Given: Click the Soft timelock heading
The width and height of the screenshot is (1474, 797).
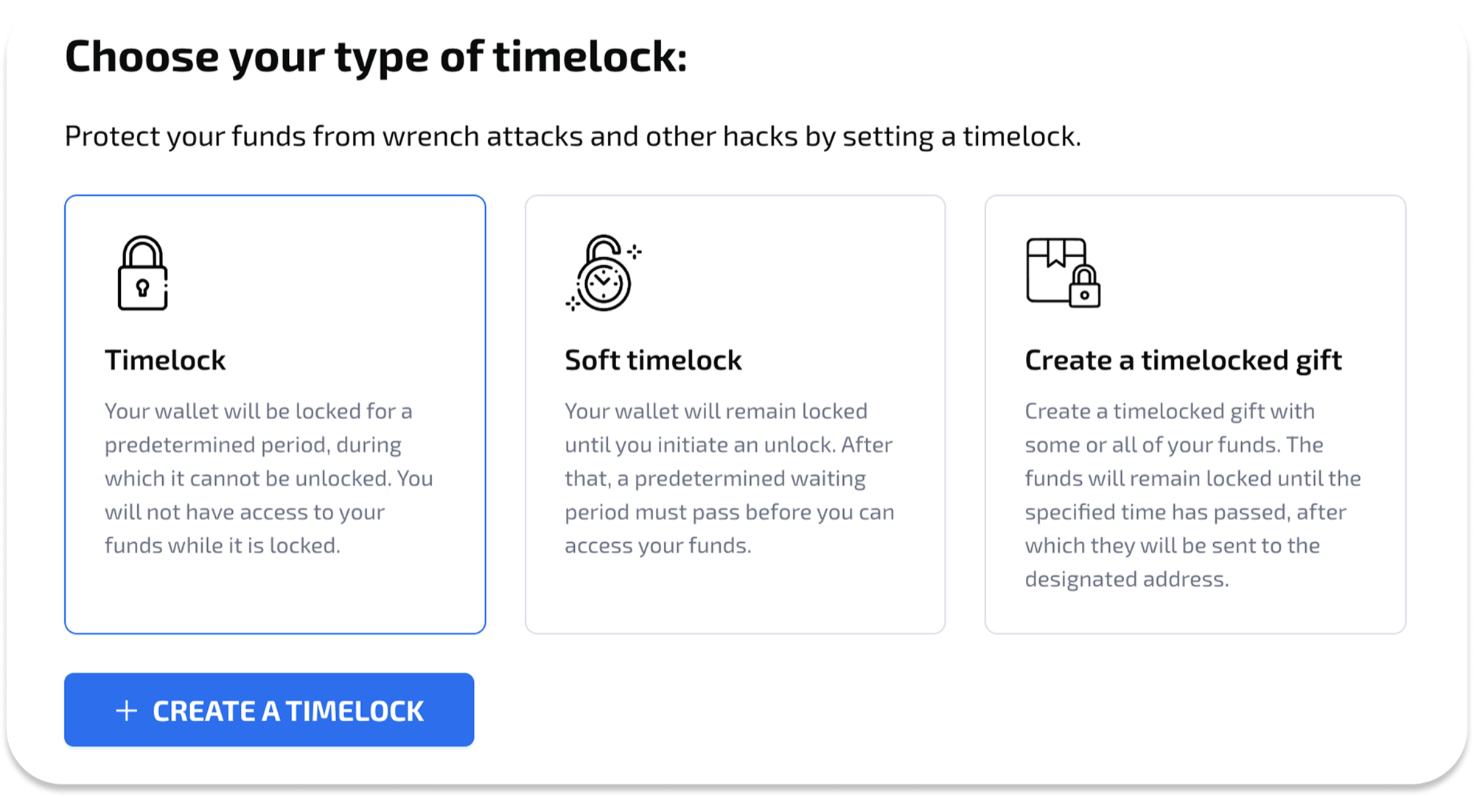Looking at the screenshot, I should 653,359.
